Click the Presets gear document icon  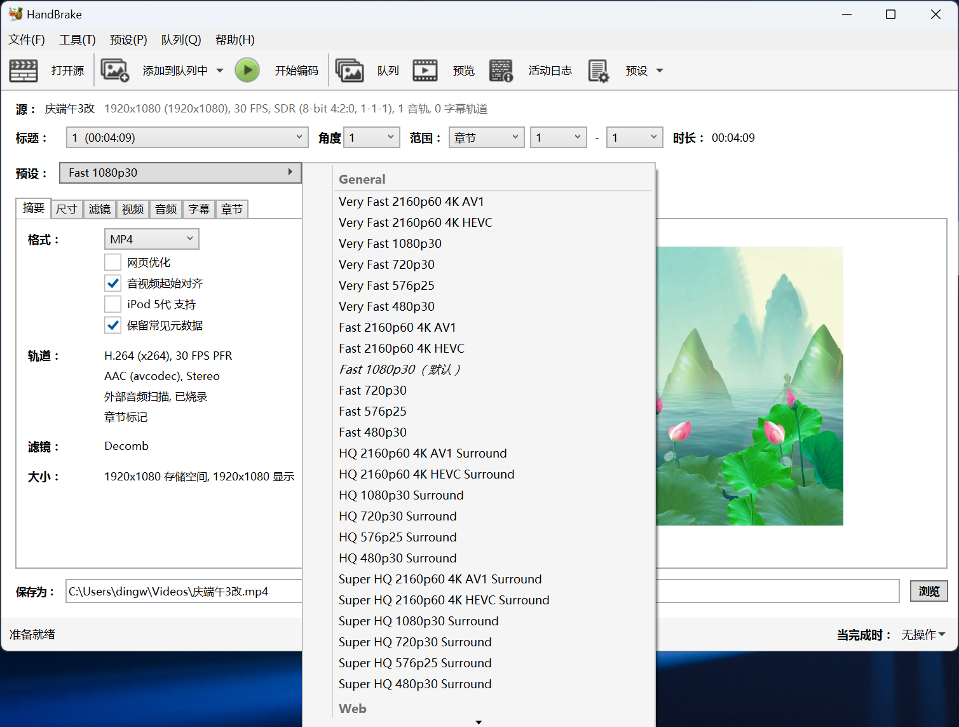598,71
